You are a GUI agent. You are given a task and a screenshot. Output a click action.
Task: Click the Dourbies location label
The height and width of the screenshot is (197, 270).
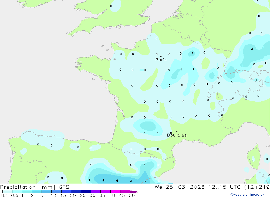[177, 135]
